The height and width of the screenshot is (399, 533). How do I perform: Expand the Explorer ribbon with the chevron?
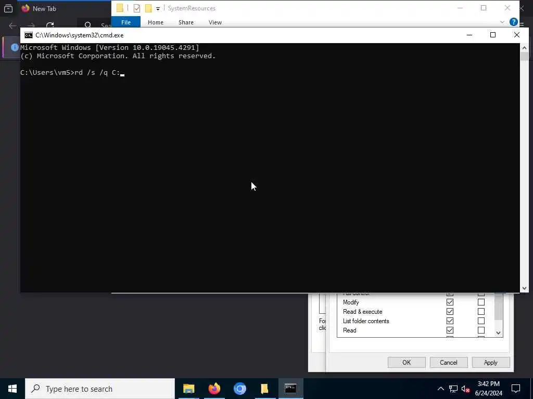point(502,22)
